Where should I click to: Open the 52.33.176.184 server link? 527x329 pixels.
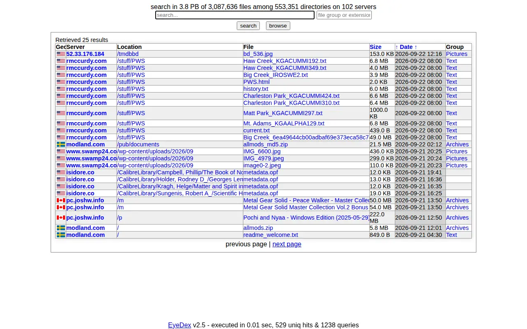click(x=85, y=54)
